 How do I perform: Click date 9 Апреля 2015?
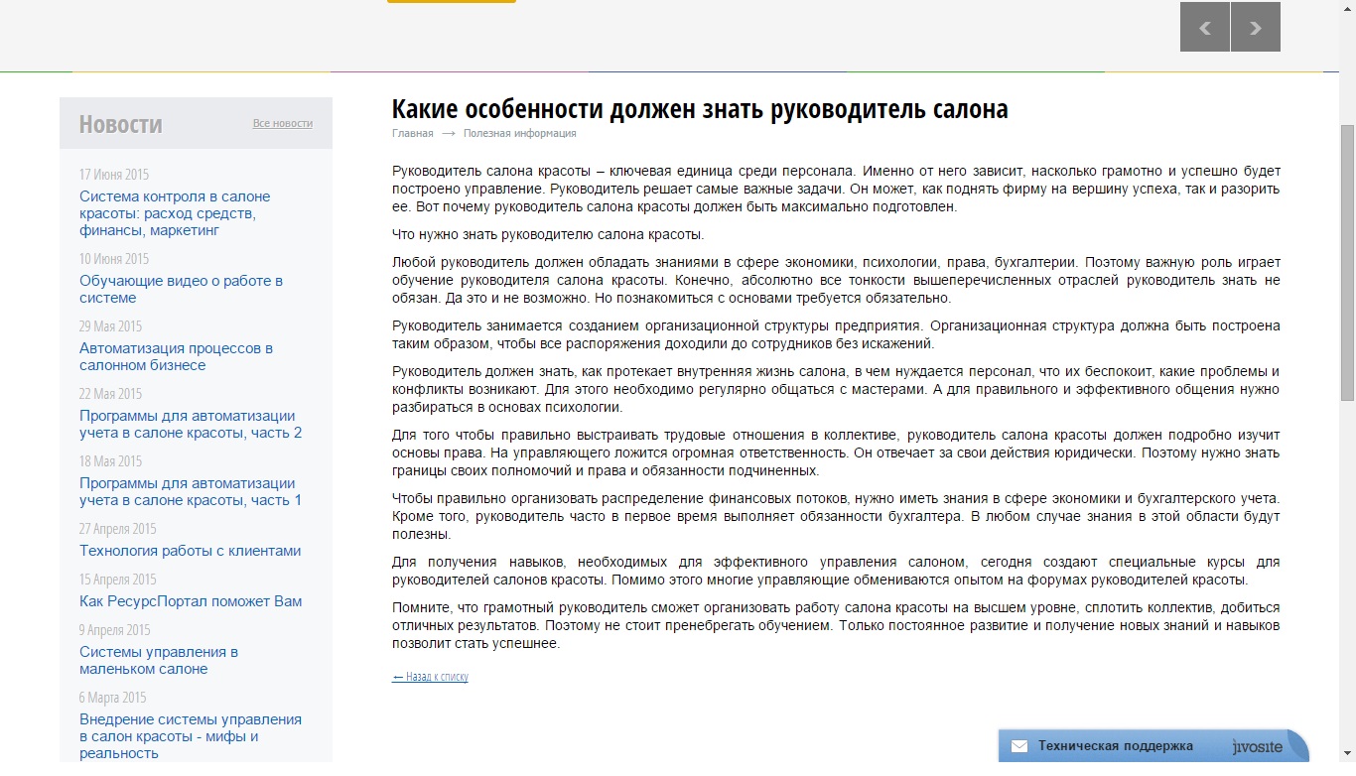coord(115,630)
